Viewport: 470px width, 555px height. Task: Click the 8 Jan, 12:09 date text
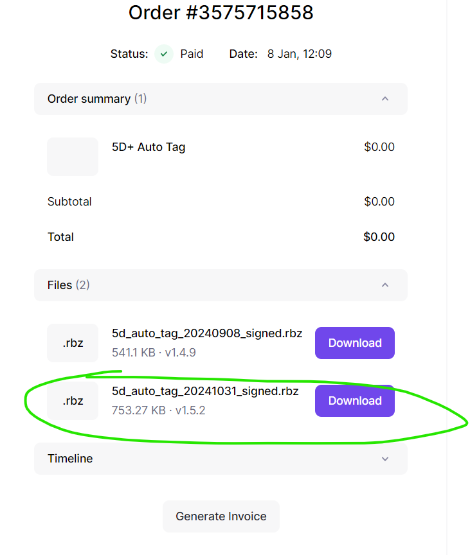click(300, 54)
